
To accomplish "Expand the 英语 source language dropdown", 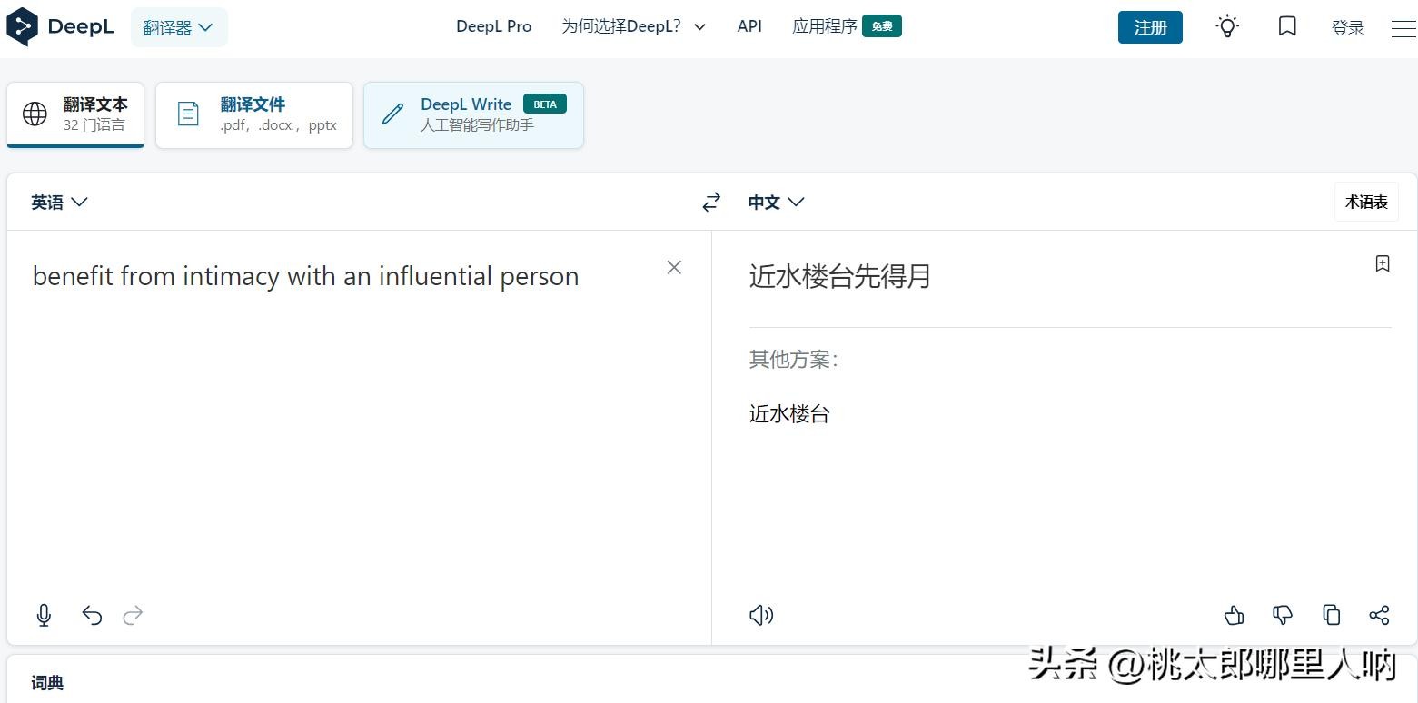I will (59, 202).
